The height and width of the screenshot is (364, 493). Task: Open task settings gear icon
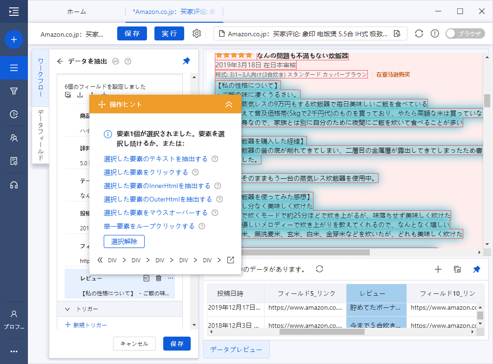tap(197, 33)
